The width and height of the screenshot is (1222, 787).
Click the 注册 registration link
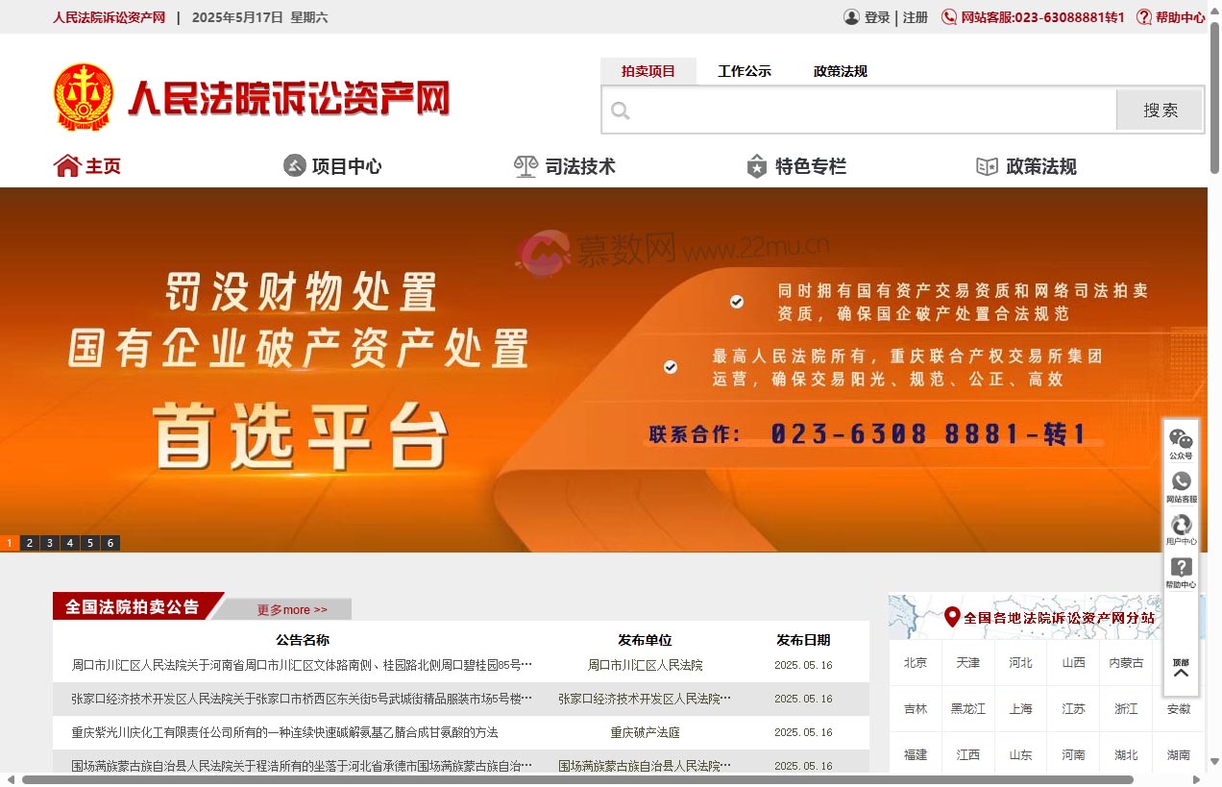[916, 16]
